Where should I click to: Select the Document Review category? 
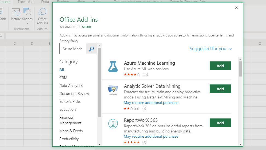pos(74,94)
